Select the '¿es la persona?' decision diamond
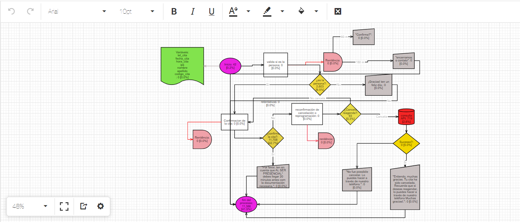 tap(319, 85)
